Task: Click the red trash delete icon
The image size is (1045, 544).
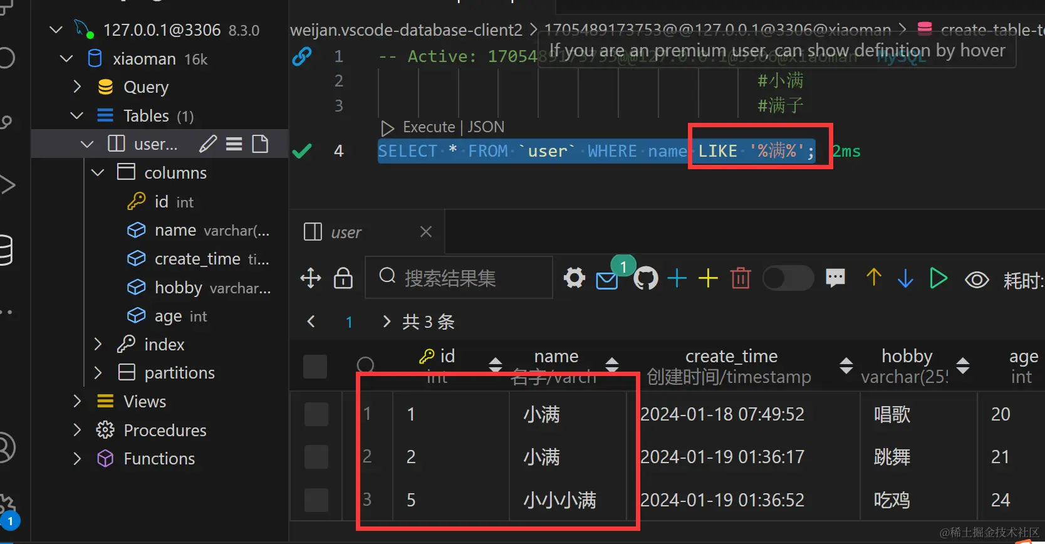Action: tap(741, 278)
